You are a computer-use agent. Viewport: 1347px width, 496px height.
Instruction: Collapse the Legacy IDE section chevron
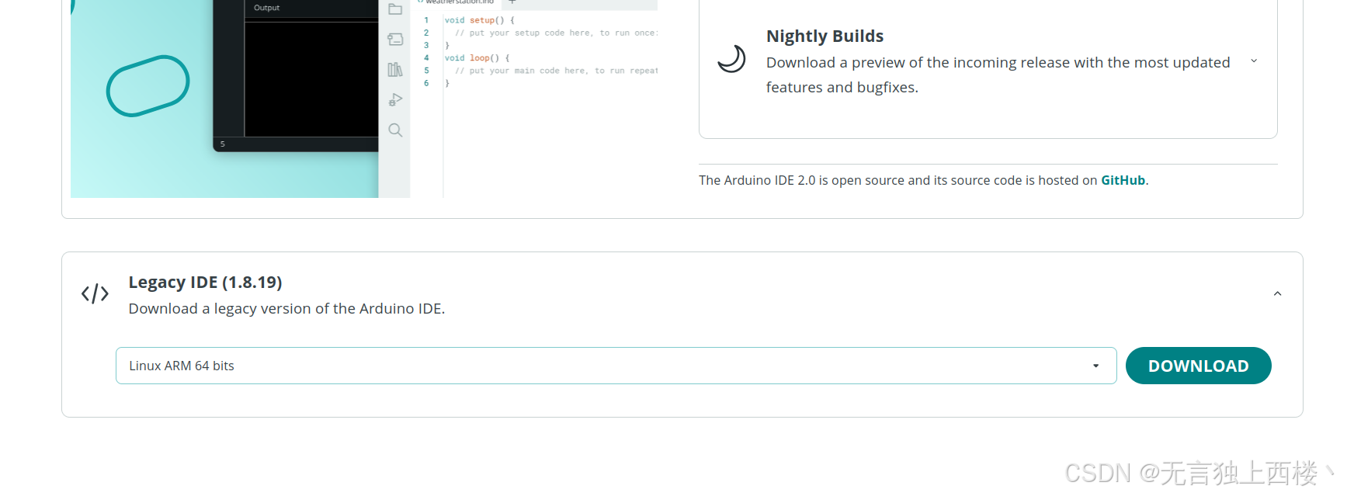pos(1277,293)
